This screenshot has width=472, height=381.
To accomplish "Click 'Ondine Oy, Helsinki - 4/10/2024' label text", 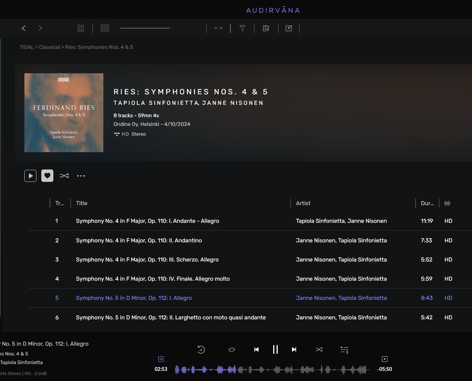I will [152, 124].
